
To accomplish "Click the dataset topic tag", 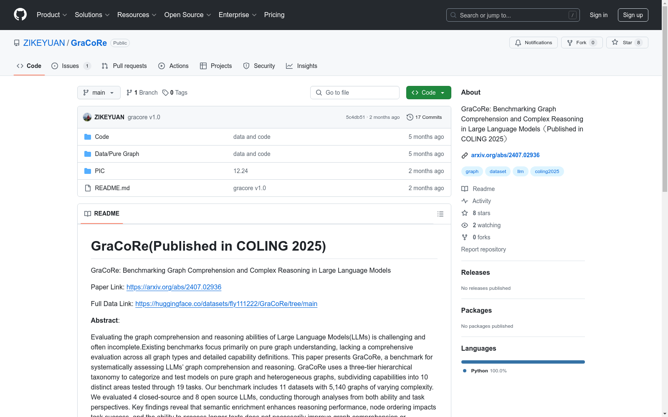I will [x=498, y=171].
